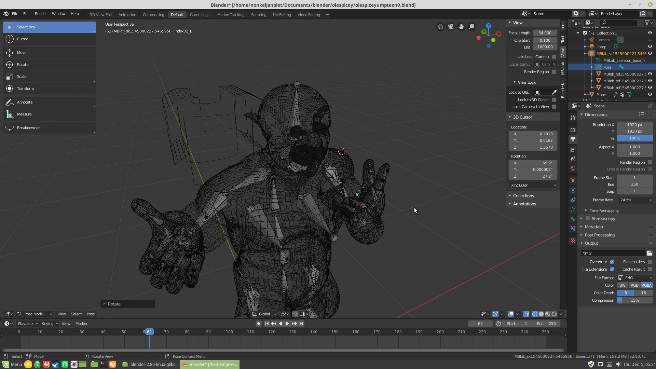Enable Cache Result checkbox

coord(650,269)
